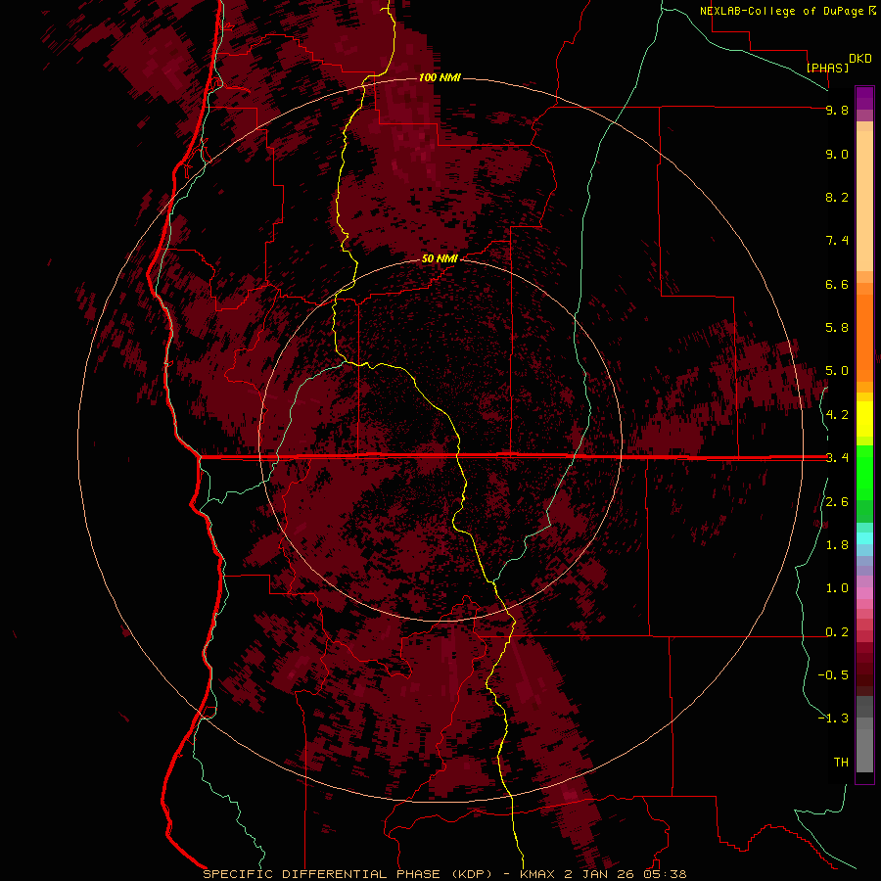Click the -0.5 value on color scale

[833, 675]
